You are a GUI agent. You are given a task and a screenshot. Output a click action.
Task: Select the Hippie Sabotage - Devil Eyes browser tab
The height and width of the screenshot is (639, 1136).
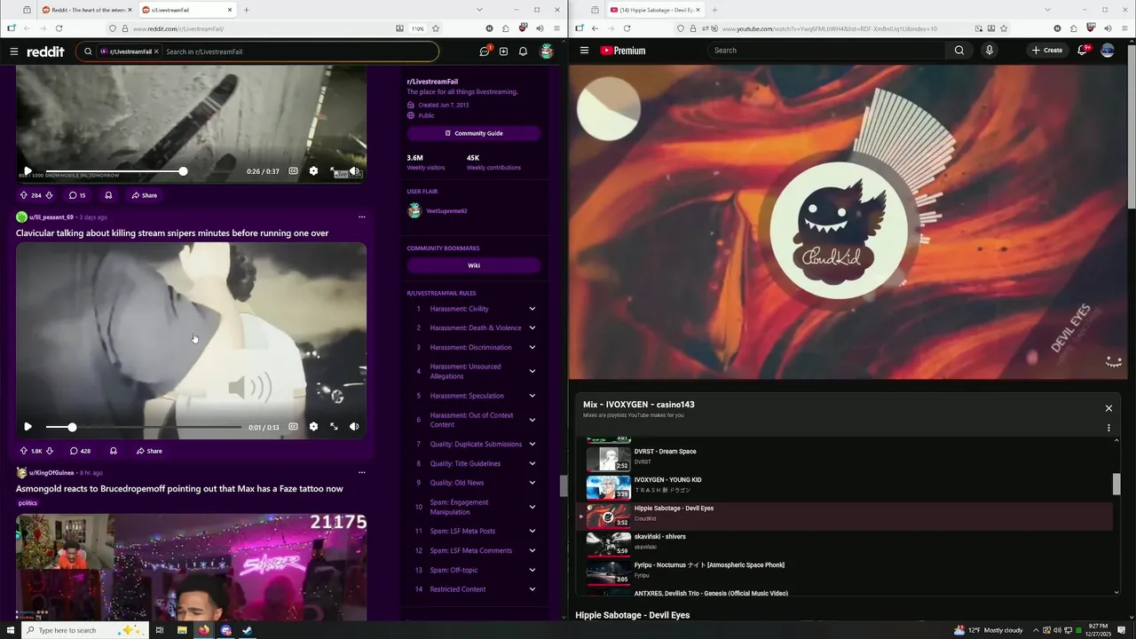655,10
